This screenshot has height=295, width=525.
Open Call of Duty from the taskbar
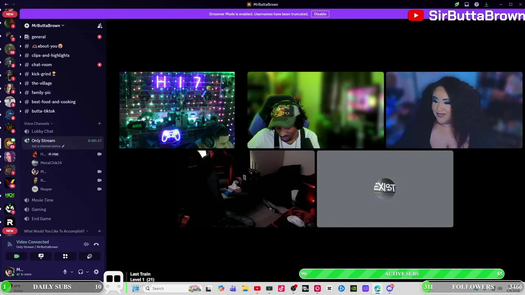[x=306, y=288]
